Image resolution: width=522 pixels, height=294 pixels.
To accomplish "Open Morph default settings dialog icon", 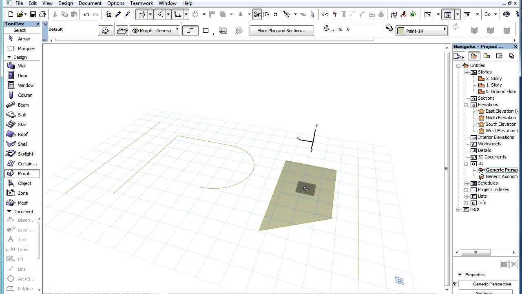I will coord(105,31).
